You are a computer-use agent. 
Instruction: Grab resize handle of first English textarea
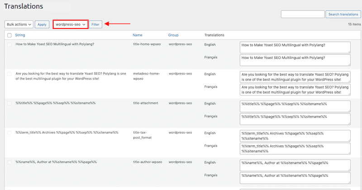coord(349,52)
